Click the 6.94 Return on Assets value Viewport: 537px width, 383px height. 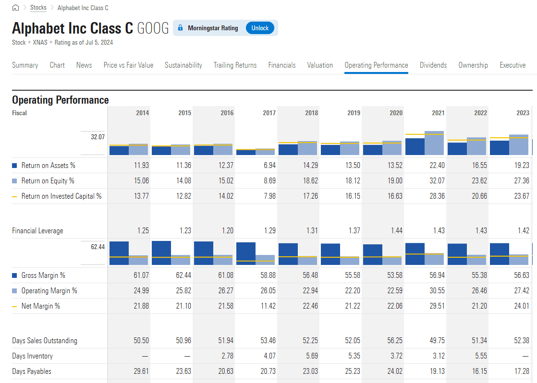point(270,165)
